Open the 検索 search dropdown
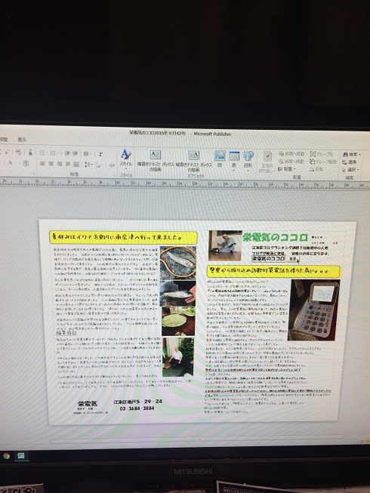 (351, 154)
